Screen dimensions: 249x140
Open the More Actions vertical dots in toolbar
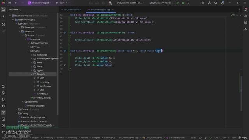189,3
